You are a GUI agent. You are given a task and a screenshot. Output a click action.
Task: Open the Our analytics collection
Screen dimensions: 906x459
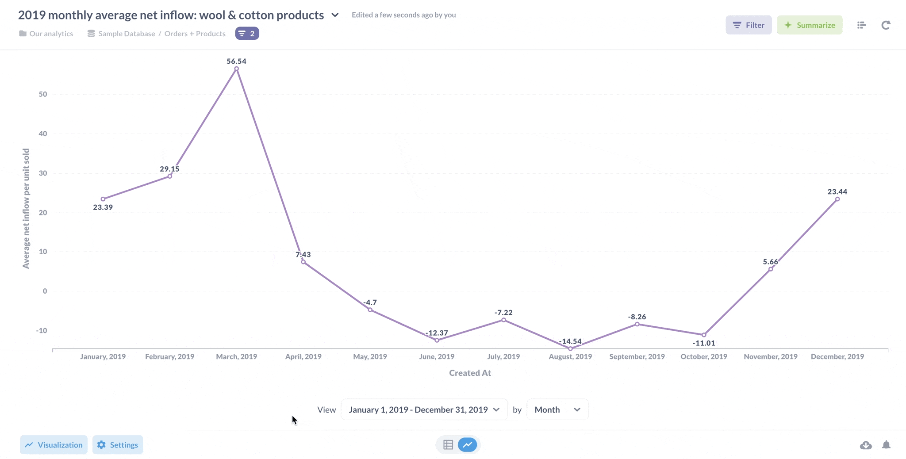pyautogui.click(x=51, y=34)
